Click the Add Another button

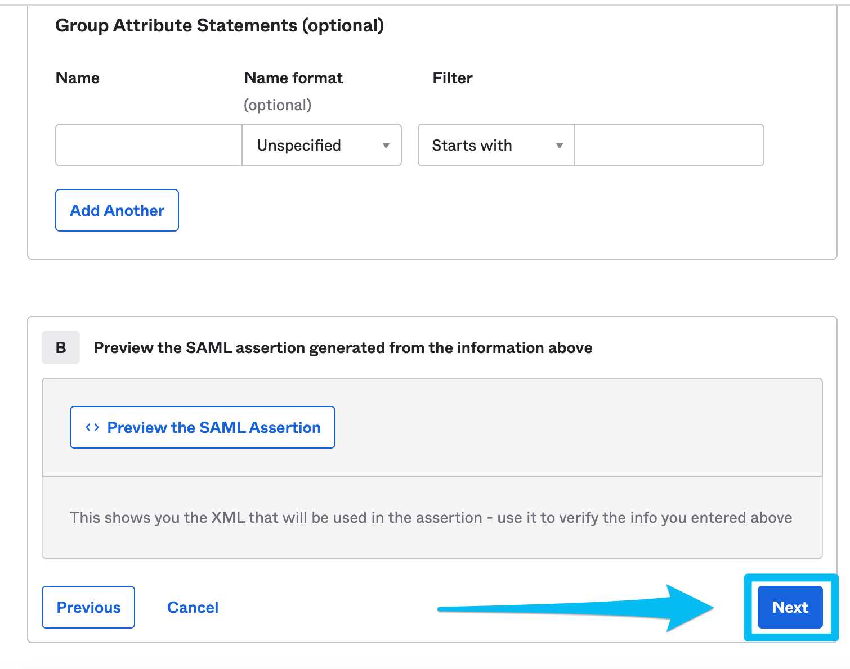117,210
